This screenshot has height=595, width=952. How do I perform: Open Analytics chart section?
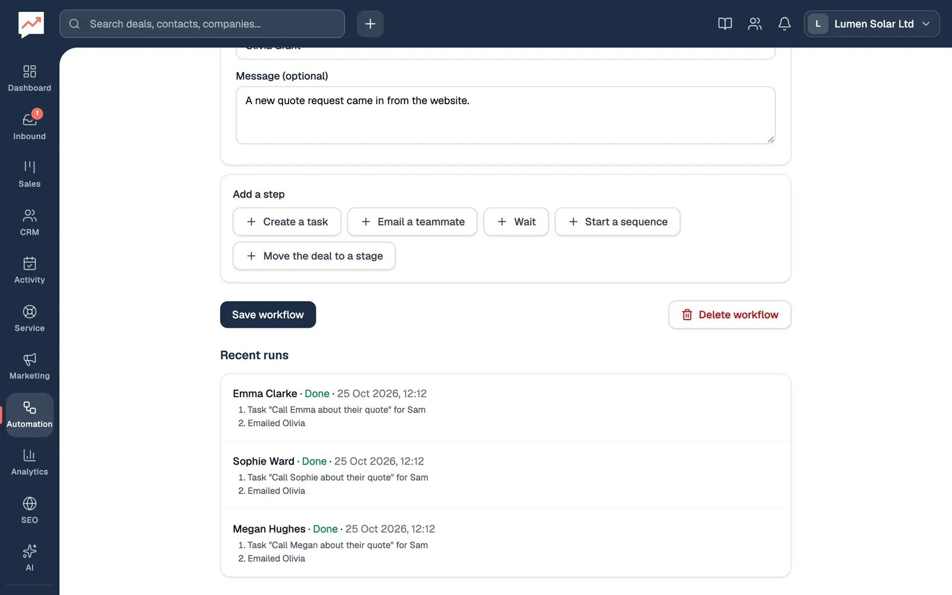(x=30, y=462)
